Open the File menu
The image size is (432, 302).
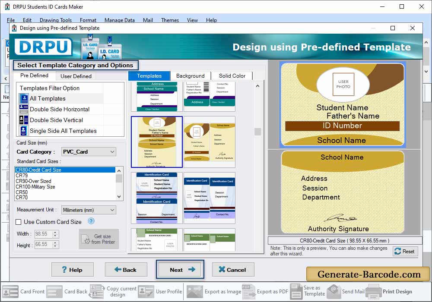click(11, 20)
